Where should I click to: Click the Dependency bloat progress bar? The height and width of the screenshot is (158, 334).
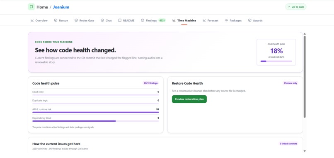pos(96,121)
